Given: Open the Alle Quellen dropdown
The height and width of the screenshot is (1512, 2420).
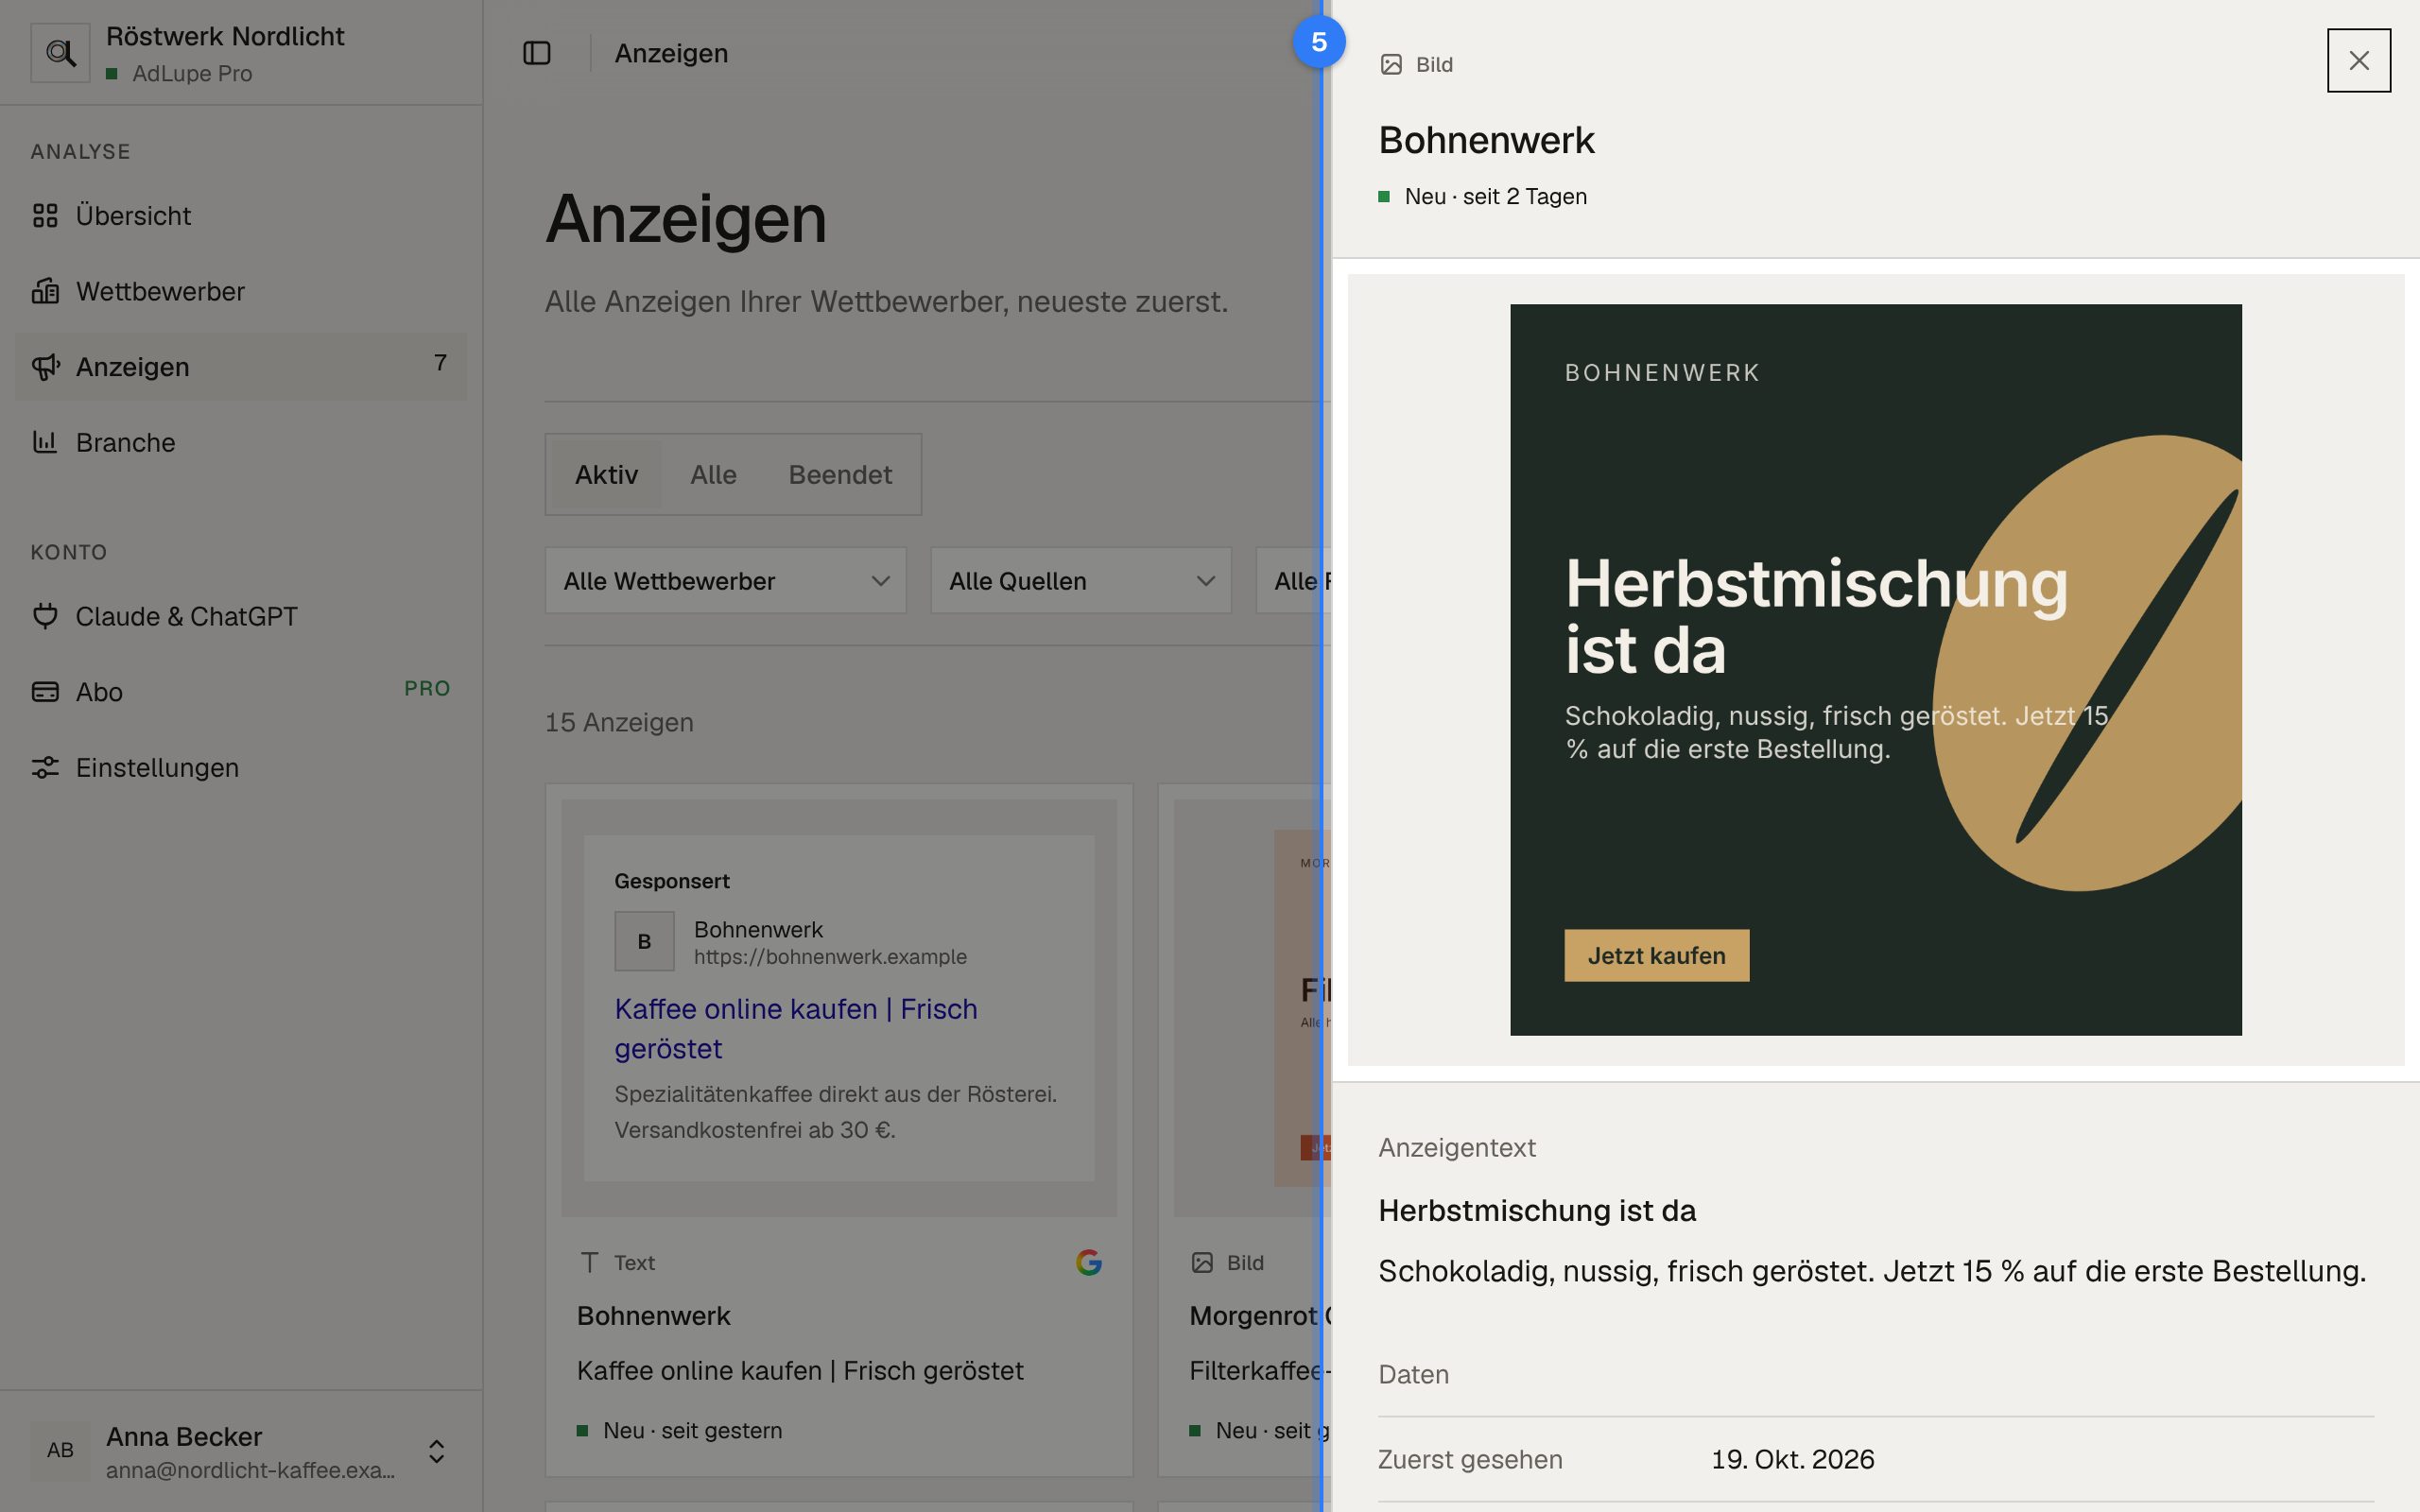Looking at the screenshot, I should (1081, 581).
